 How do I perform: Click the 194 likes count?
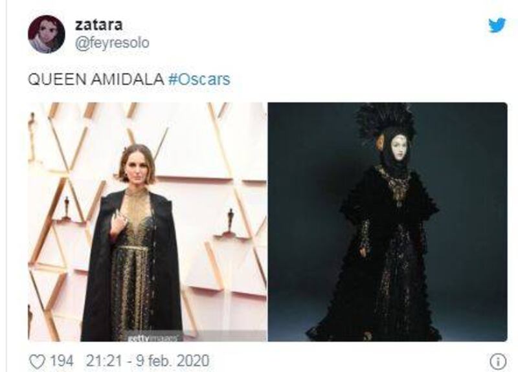click(x=62, y=361)
